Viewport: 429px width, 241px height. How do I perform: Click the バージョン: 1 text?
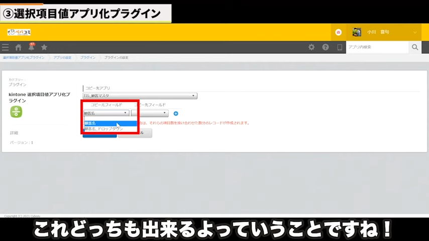tap(21, 143)
